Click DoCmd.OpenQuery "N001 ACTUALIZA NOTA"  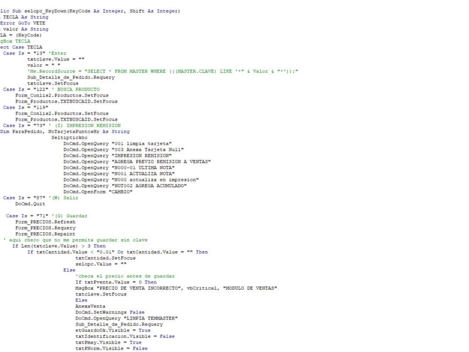[119, 174]
